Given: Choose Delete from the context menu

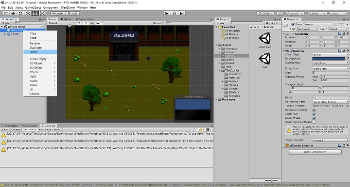Looking at the screenshot, I should point(40,52).
